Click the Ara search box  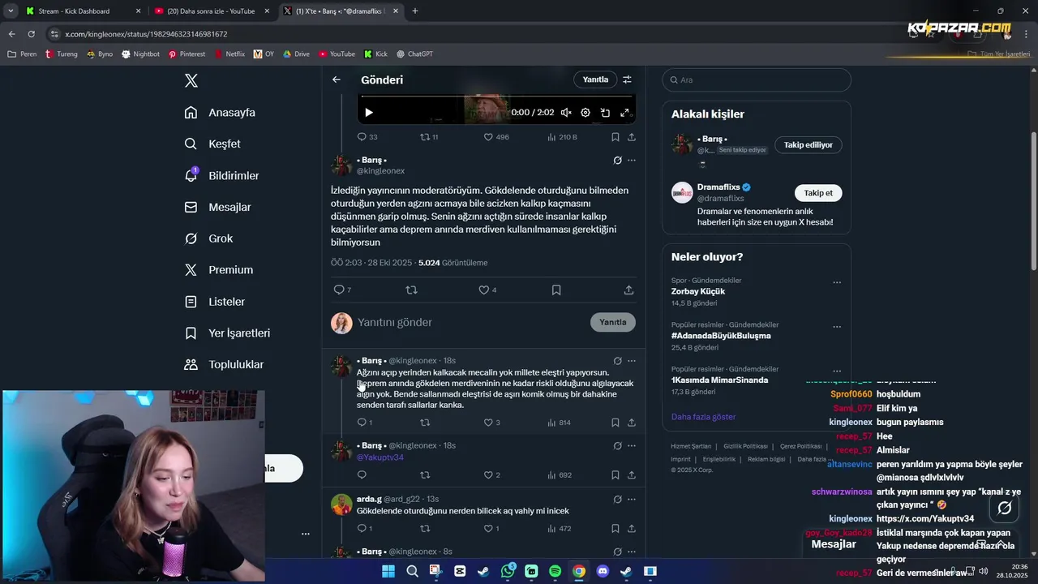click(757, 80)
